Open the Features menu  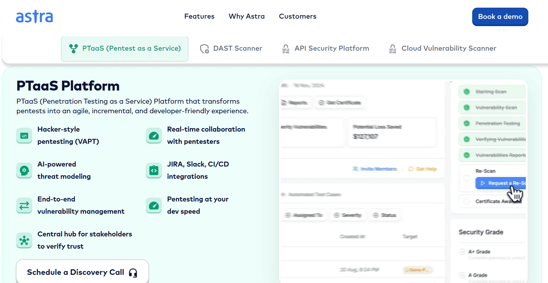point(199,16)
